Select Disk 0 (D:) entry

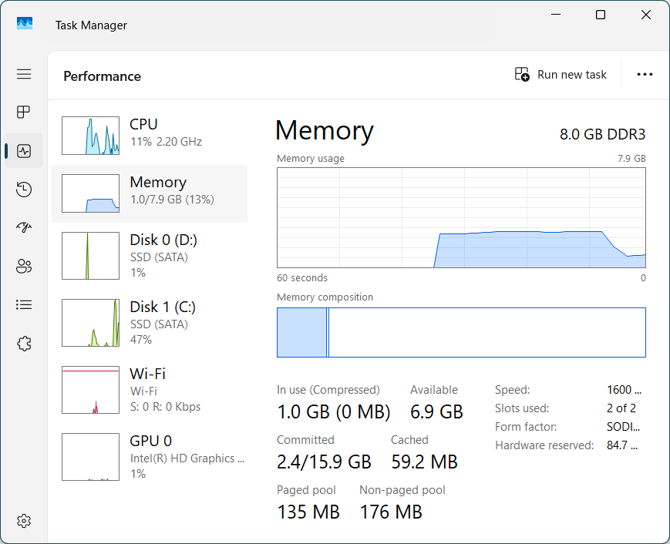pos(150,257)
